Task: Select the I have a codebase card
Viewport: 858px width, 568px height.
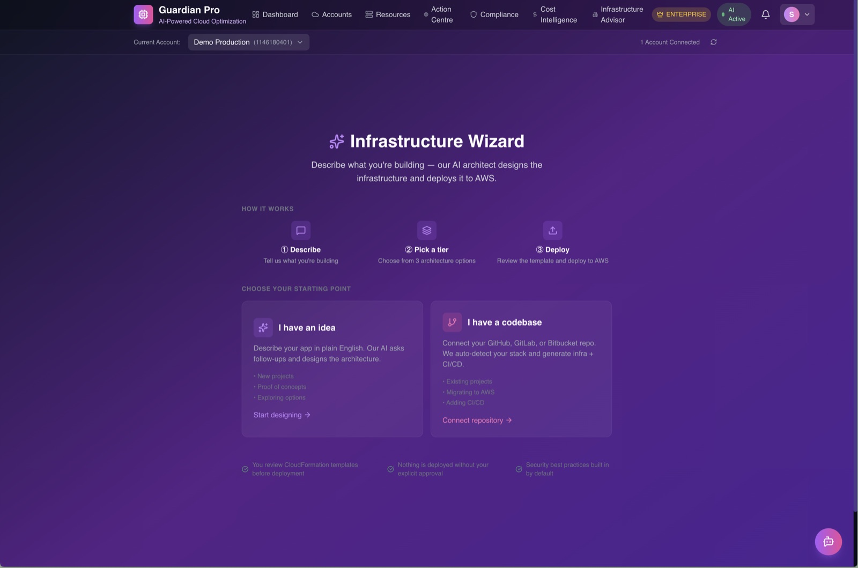Action: (521, 368)
